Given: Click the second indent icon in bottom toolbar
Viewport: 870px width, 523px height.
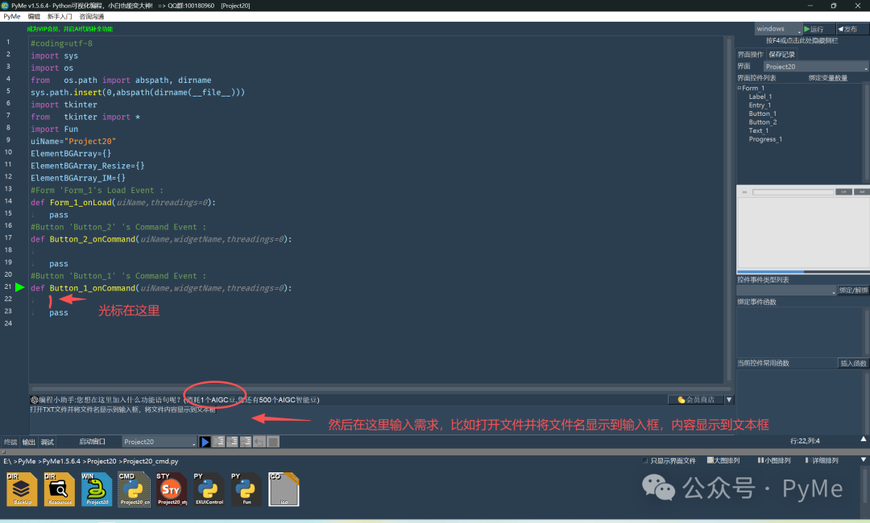Looking at the screenshot, I should [232, 442].
